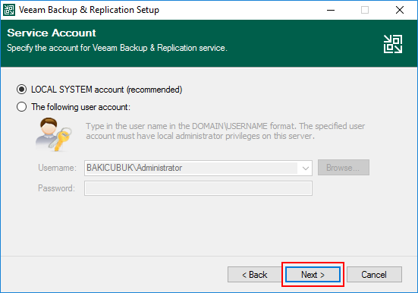Click the BAKICUBUK\Administrator username combo box

coord(198,168)
